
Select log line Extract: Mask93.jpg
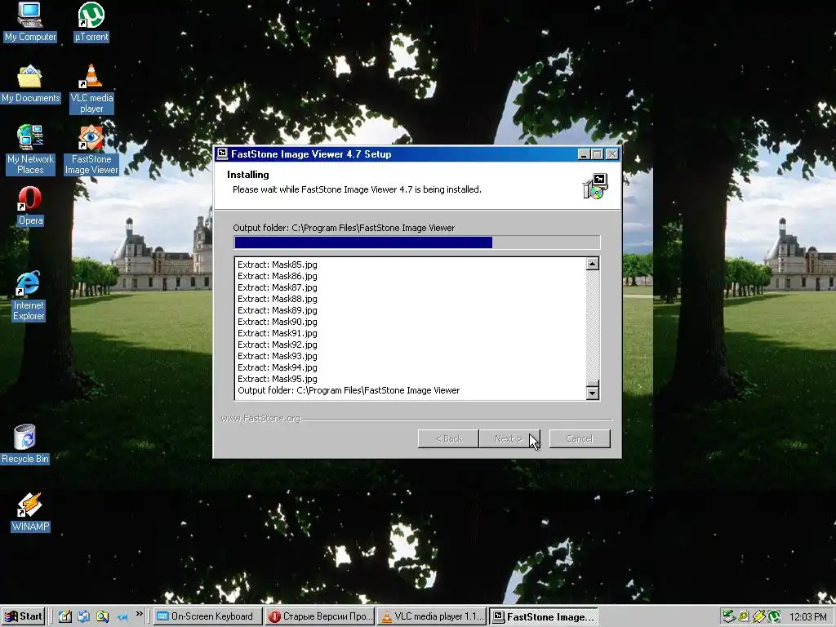(278, 356)
